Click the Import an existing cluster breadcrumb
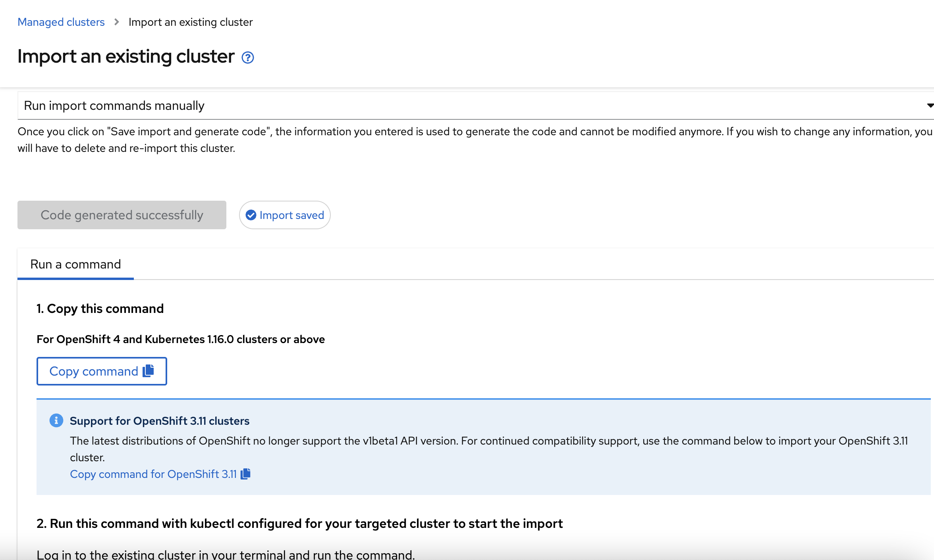Screen dimensions: 934x560 click(191, 22)
